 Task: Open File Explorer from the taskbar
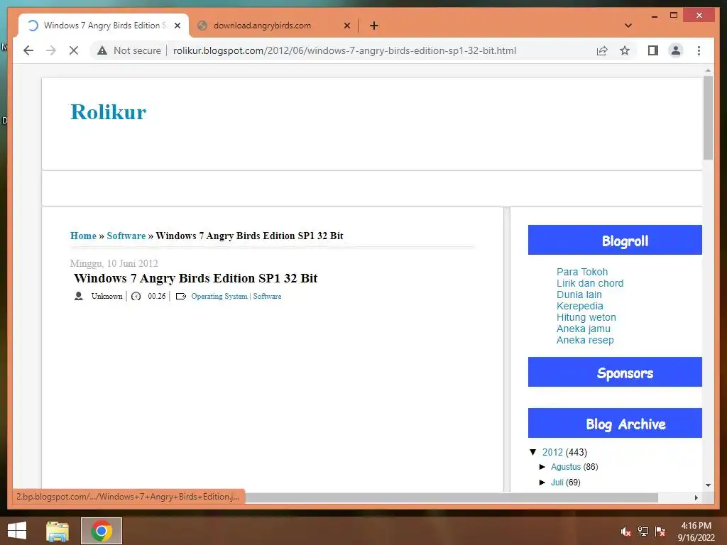tap(58, 531)
